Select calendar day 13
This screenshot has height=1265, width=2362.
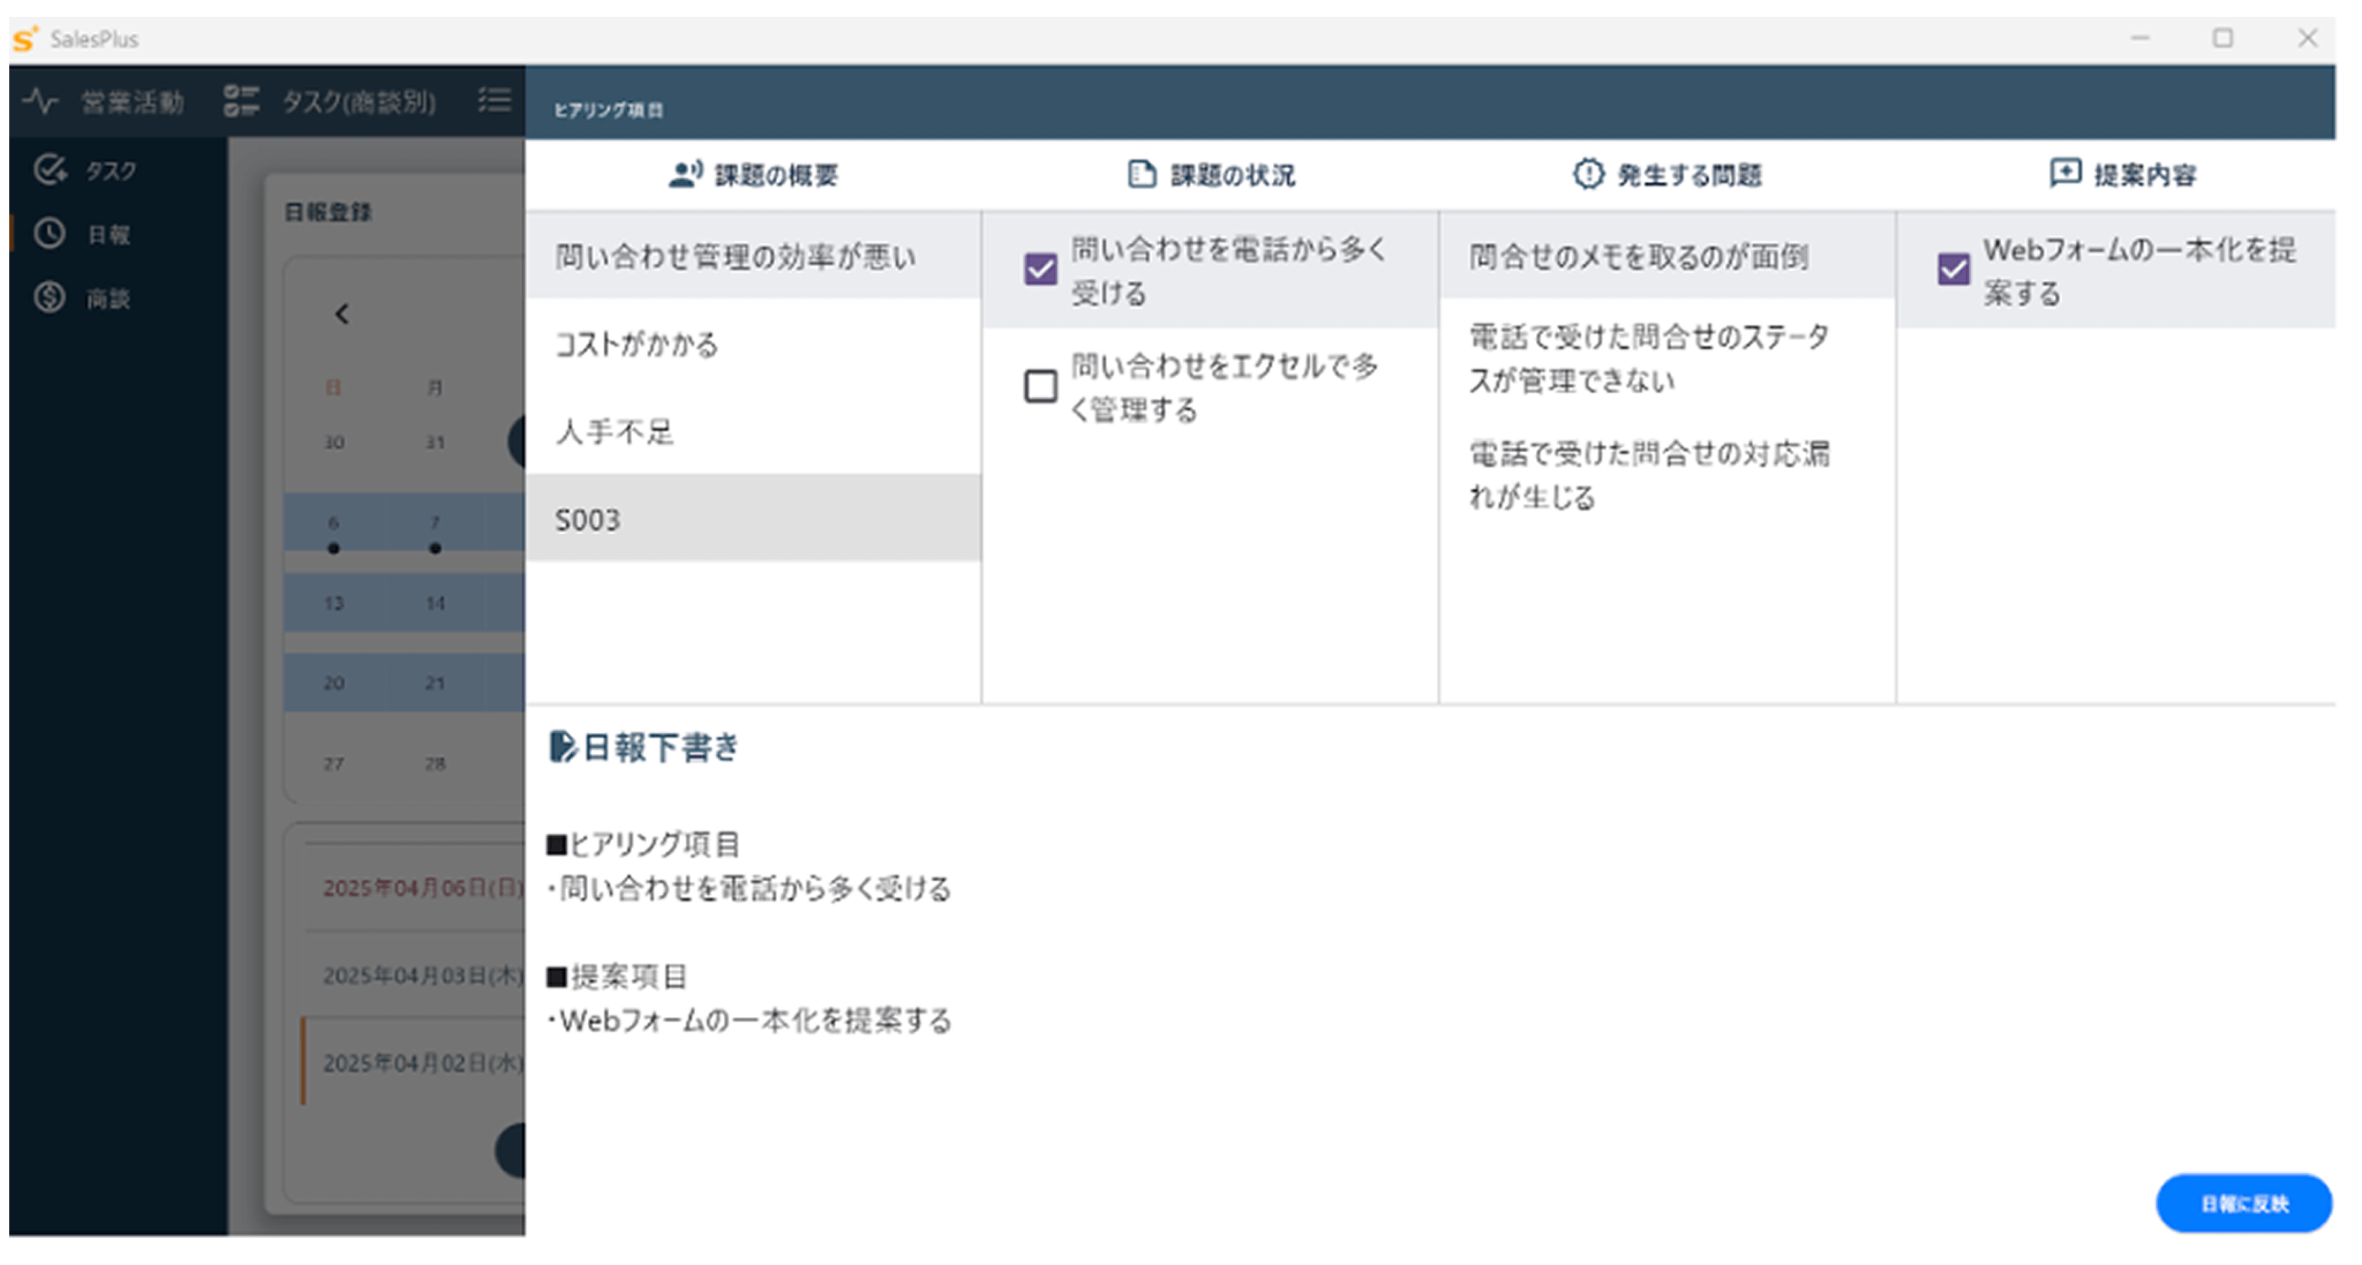pyautogui.click(x=334, y=603)
